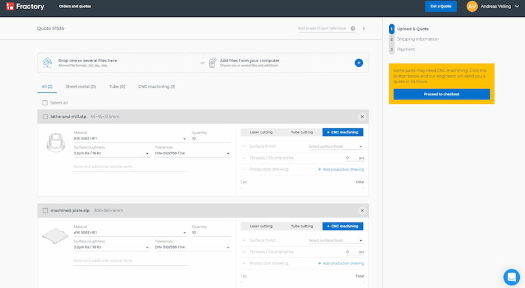Screen dimensions: 525x288
Task: Open Select surface finish dropdown for machined-plate
Action: click(335, 241)
